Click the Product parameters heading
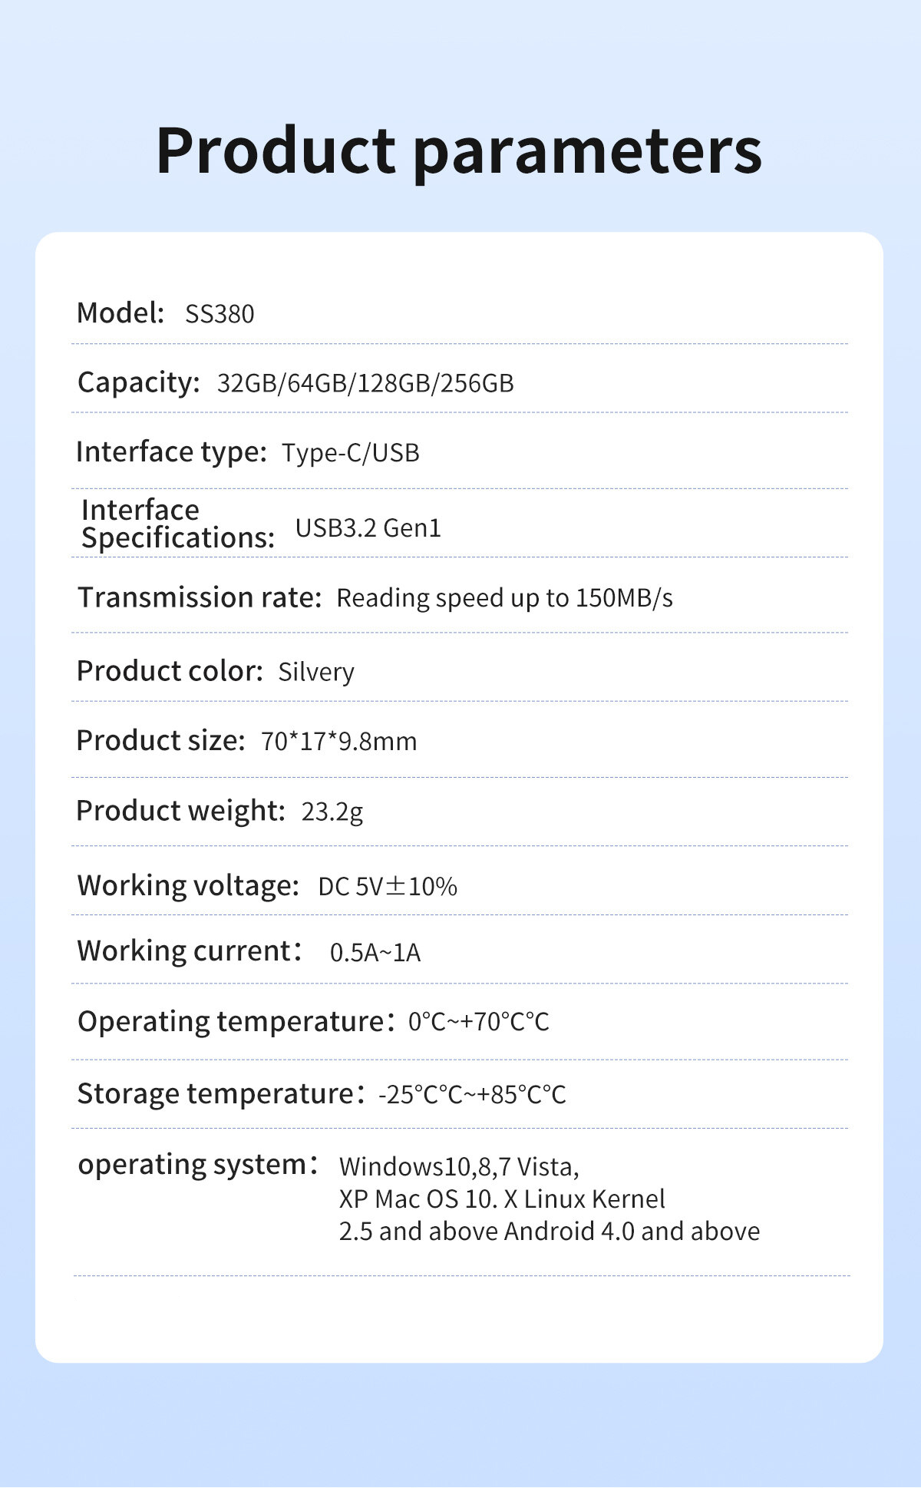The image size is (921, 1488). (x=459, y=151)
